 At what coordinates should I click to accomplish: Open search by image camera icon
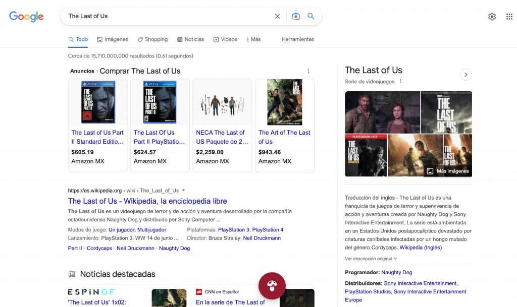(x=296, y=16)
